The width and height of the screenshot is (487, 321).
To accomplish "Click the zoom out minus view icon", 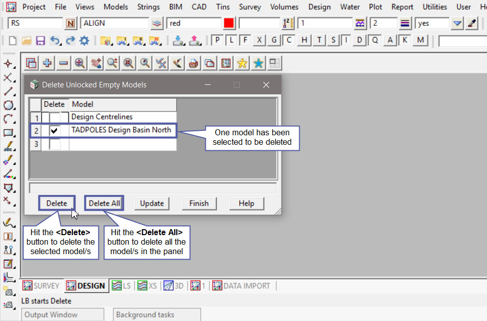I will point(63,63).
